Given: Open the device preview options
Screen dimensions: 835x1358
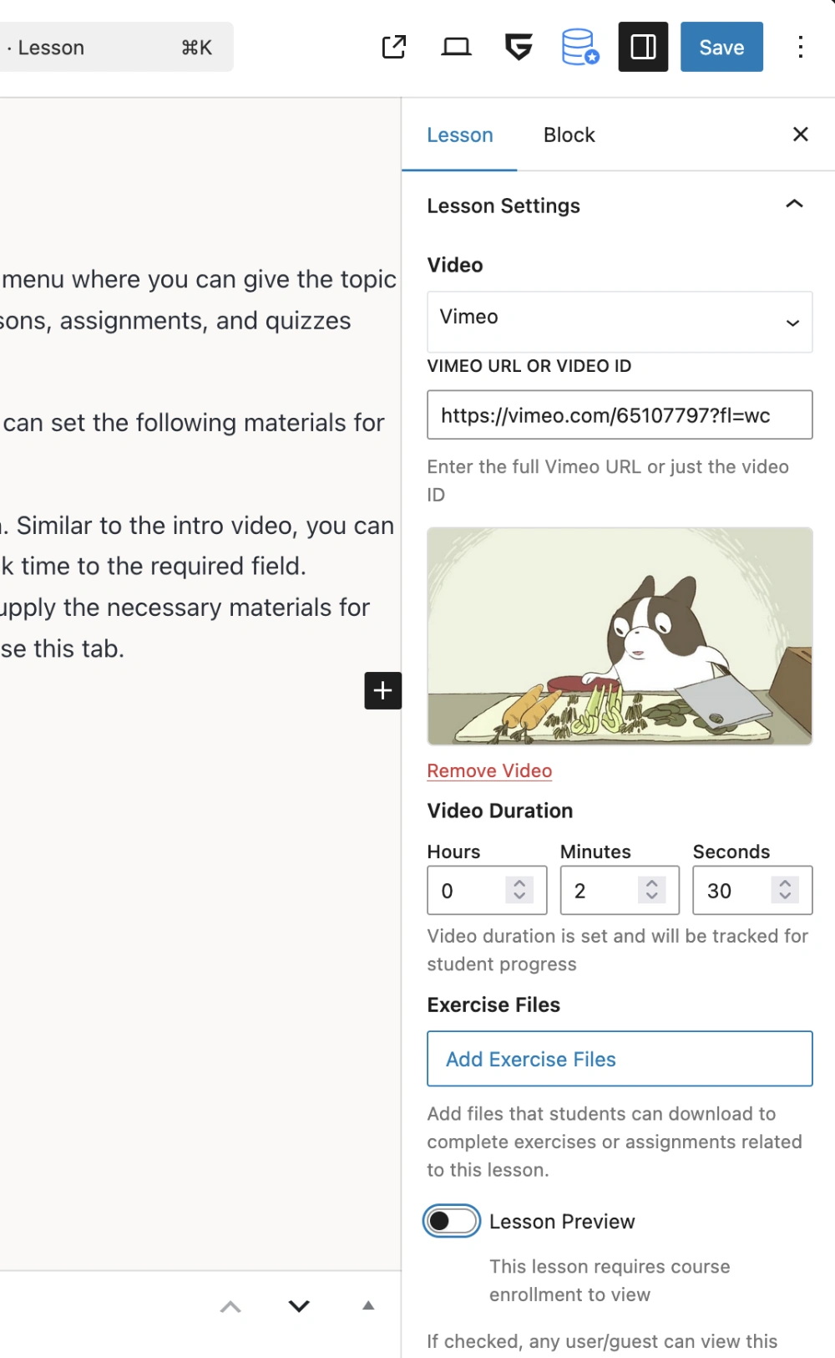Looking at the screenshot, I should pos(455,47).
